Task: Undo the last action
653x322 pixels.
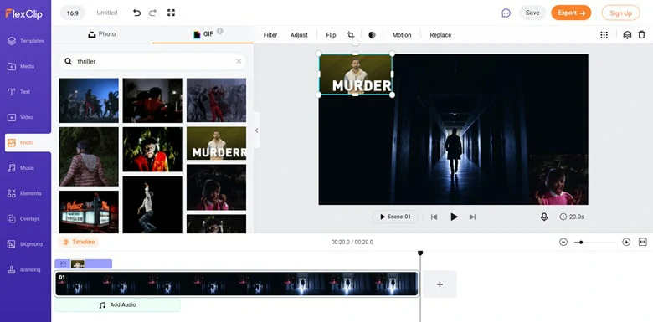Action: click(136, 13)
